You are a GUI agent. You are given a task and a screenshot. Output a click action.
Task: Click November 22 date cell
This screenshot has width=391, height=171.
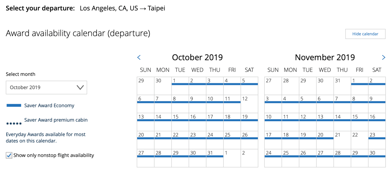point(360,140)
